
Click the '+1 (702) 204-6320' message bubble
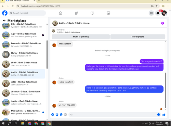[67, 105]
